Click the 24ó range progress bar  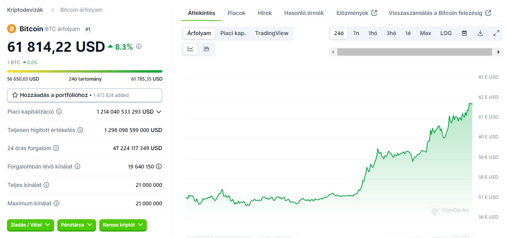[x=85, y=72]
